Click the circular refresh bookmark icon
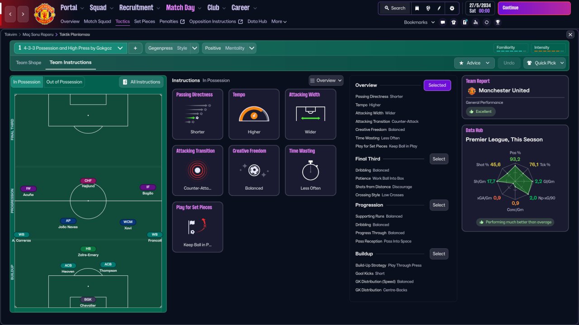Viewport: 579px width, 325px height. (x=487, y=22)
